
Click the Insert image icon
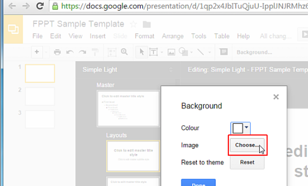point(171,52)
